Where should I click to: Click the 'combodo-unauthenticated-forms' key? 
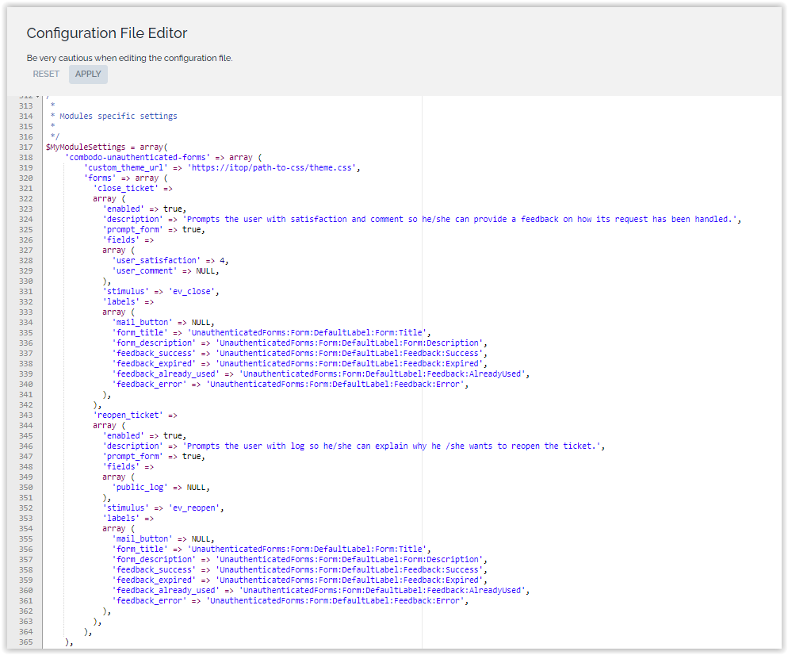(138, 157)
